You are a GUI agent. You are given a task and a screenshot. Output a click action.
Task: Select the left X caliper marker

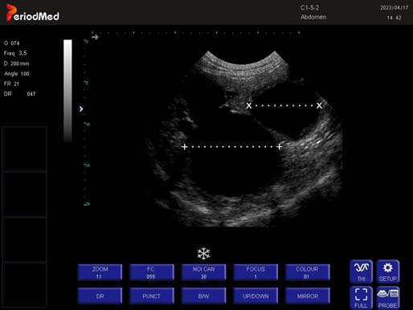pyautogui.click(x=249, y=105)
